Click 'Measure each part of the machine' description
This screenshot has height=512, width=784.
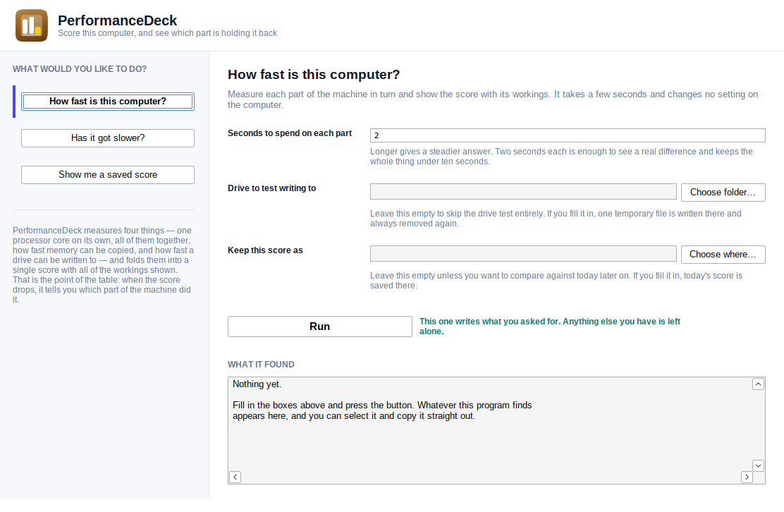[493, 99]
